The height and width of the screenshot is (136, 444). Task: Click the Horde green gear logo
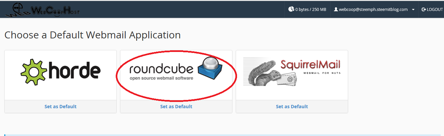pos(32,72)
